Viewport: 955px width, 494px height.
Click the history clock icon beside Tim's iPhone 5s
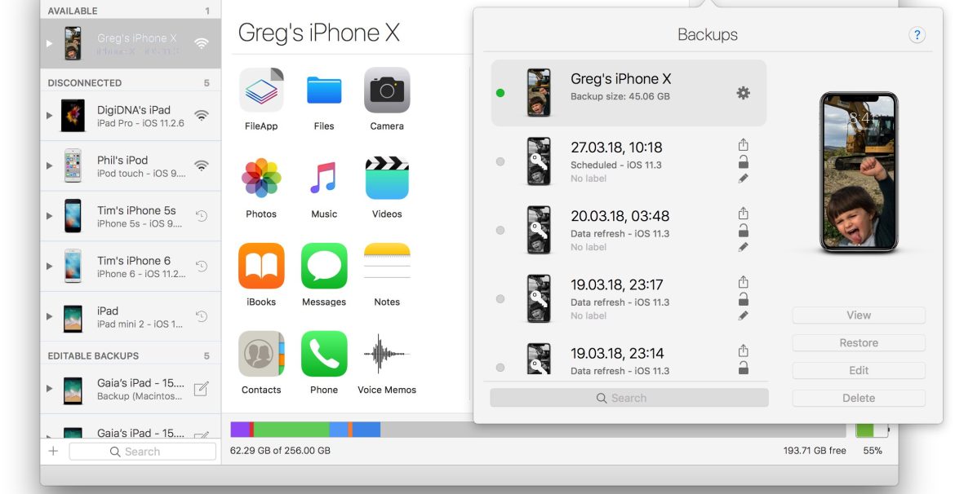202,215
